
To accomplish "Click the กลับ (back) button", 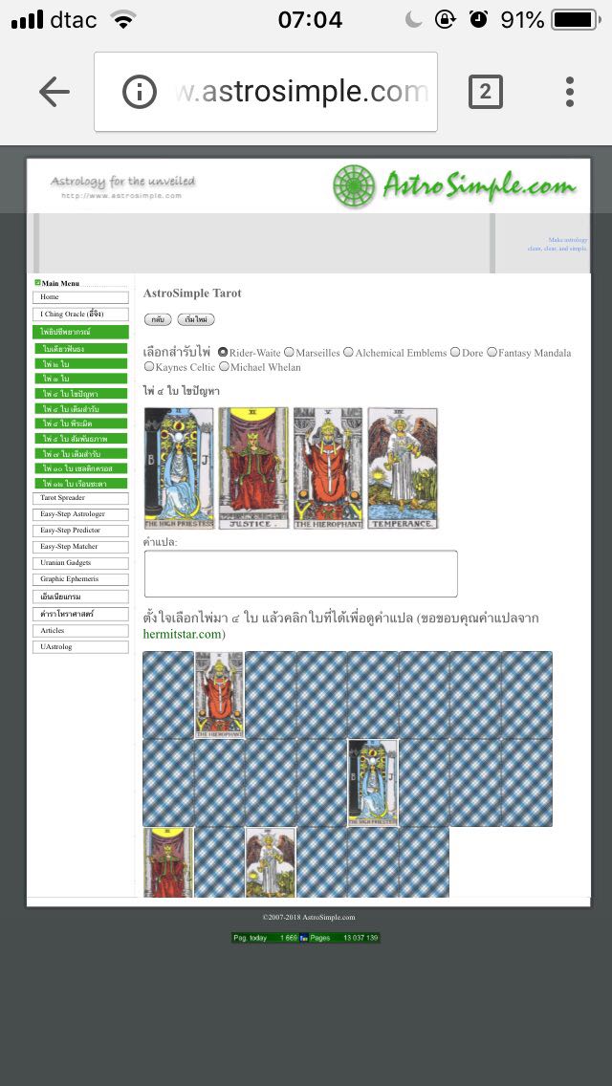I will pyautogui.click(x=158, y=319).
